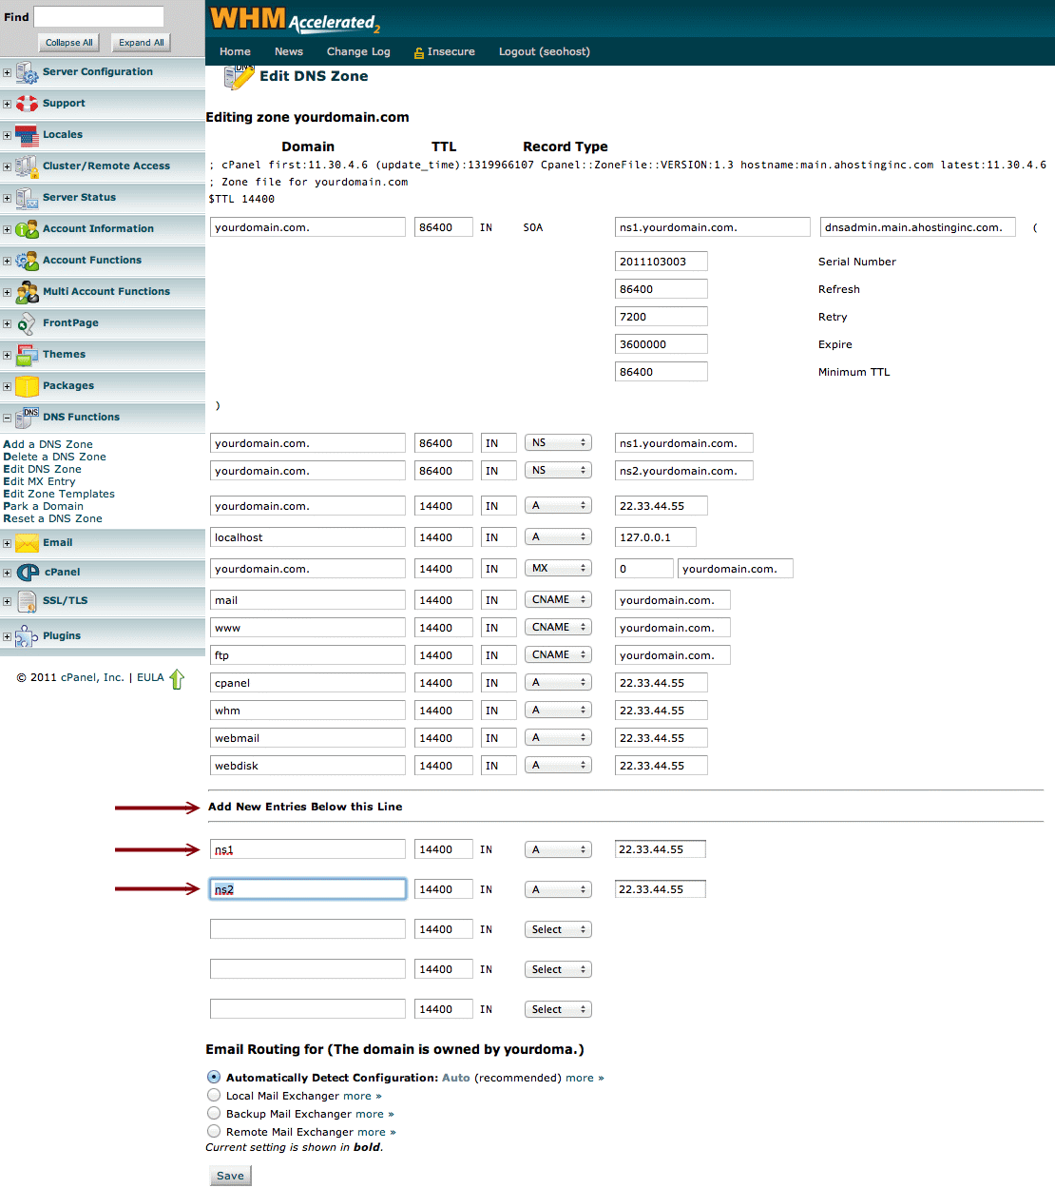
Task: Click the Cluster/Remote Access icon
Action: [x=27, y=166]
